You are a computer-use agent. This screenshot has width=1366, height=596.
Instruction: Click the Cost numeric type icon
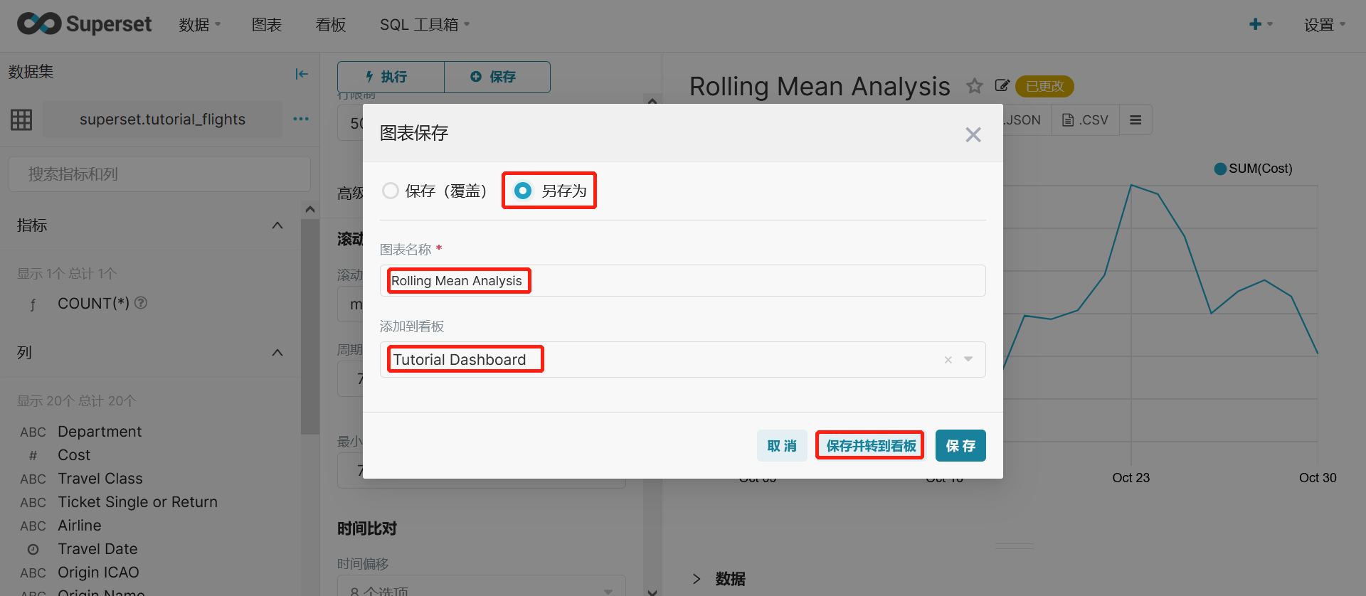pos(33,456)
